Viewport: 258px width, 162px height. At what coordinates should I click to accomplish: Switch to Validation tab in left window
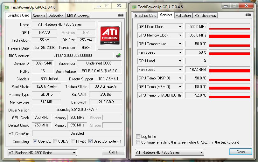pyautogui.click(x=56, y=16)
